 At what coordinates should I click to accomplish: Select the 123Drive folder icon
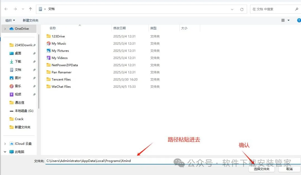[48, 36]
